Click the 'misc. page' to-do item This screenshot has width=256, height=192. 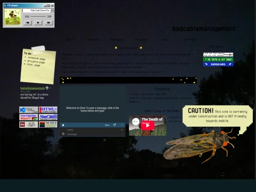point(33,65)
